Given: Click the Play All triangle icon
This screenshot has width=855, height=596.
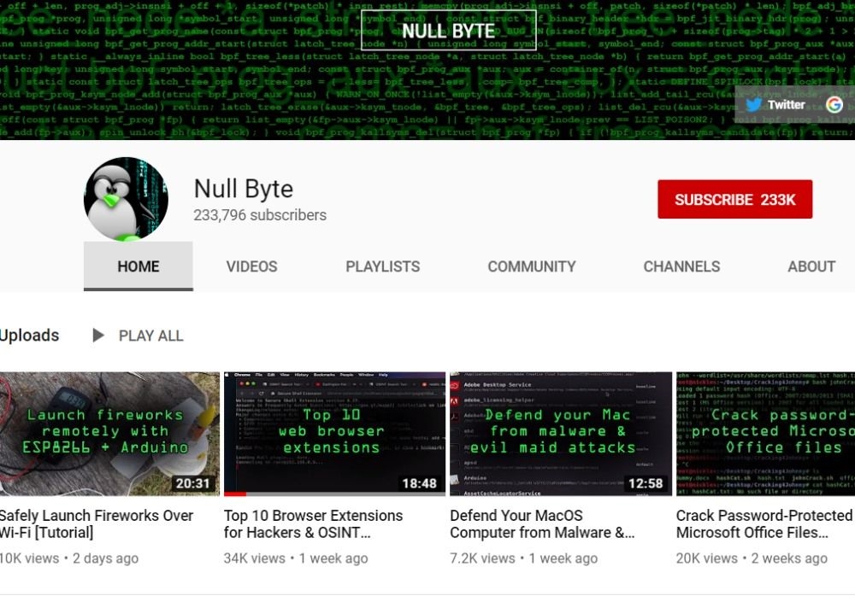Looking at the screenshot, I should click(98, 335).
